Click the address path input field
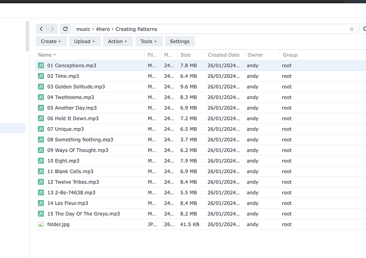366x258 pixels. pyautogui.click(x=215, y=29)
